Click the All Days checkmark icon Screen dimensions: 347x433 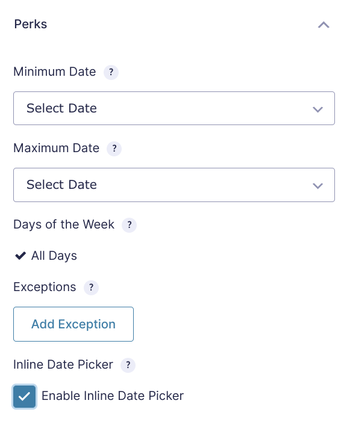click(x=20, y=256)
